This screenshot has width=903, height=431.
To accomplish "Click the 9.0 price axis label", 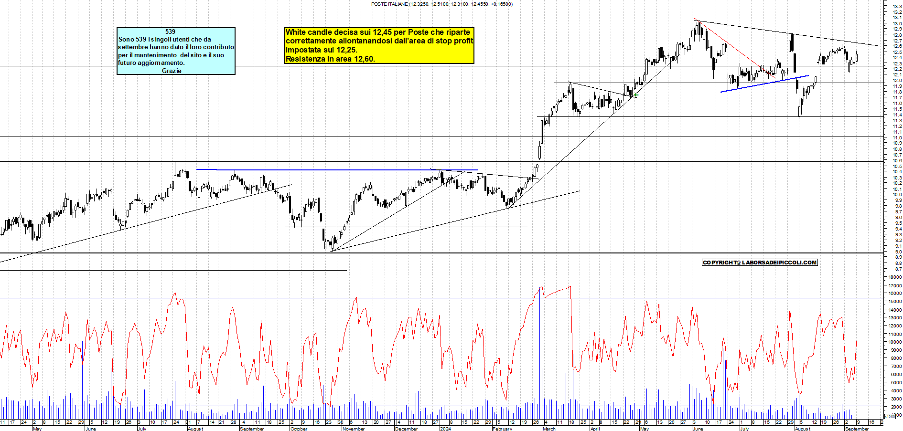I will tap(898, 252).
